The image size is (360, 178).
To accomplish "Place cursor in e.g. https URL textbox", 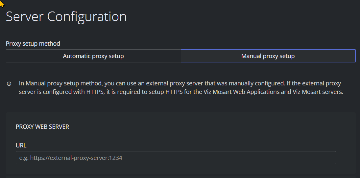I will click(176, 158).
